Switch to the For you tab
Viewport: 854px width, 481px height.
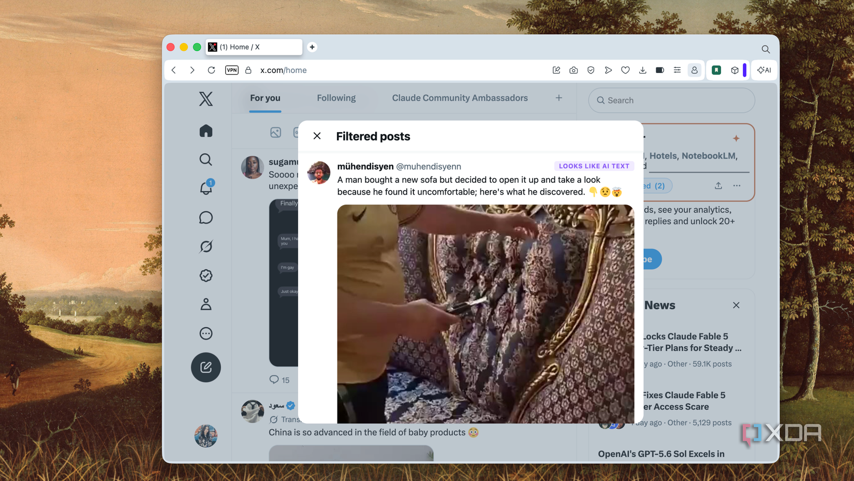pos(265,98)
